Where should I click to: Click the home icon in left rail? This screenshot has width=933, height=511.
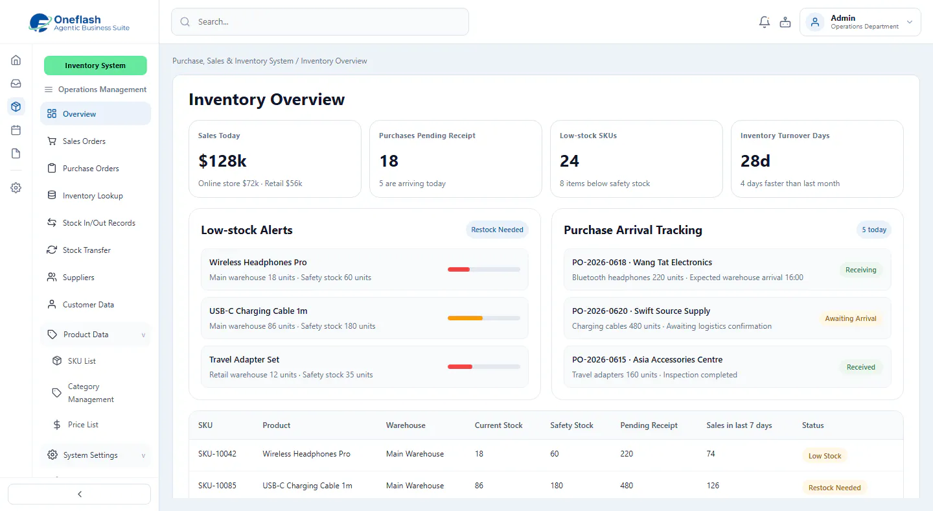pyautogui.click(x=16, y=60)
